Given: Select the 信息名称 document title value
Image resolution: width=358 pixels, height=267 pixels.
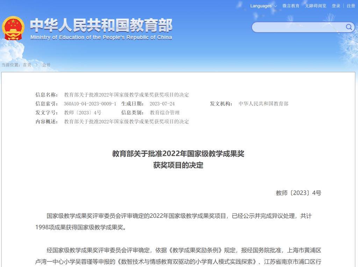Looking at the screenshot, I should click(x=127, y=95).
